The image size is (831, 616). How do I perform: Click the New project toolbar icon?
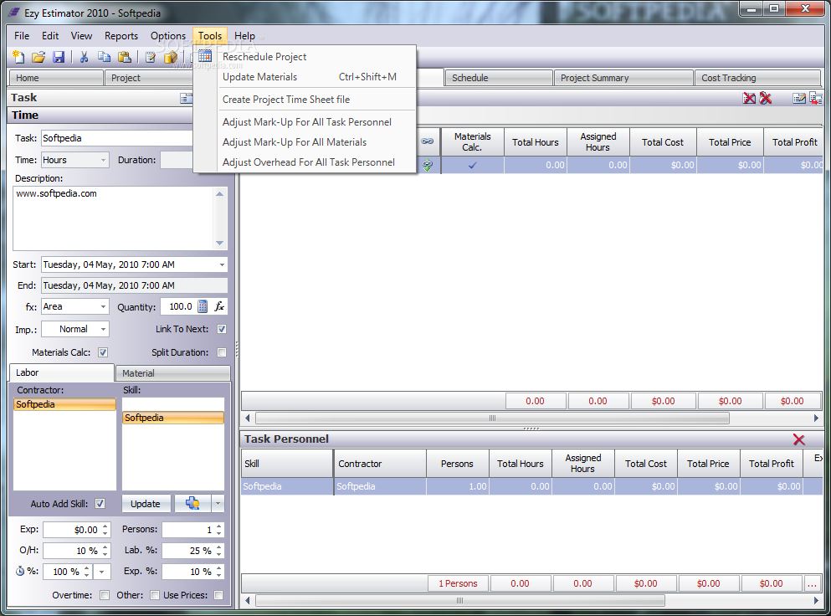[18, 57]
